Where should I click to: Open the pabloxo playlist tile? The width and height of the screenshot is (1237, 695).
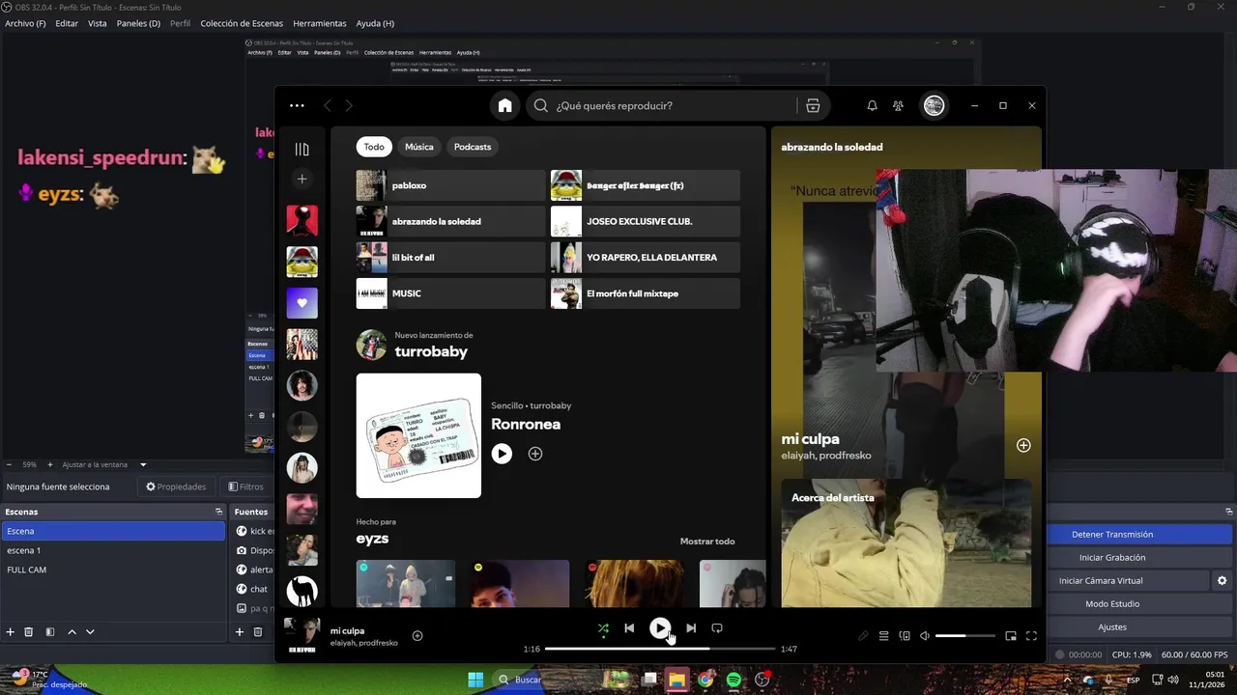point(451,185)
